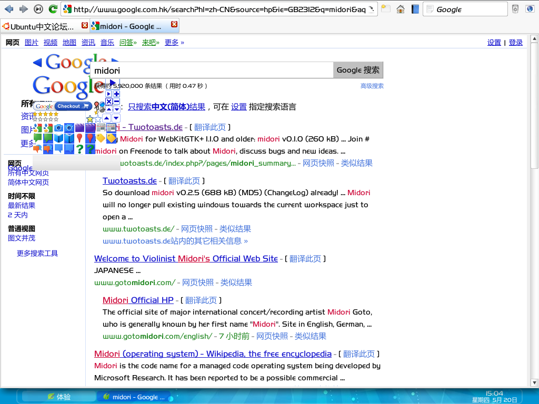
Task: Open Midori (operating system) - Wikipedia result
Action: point(213,354)
